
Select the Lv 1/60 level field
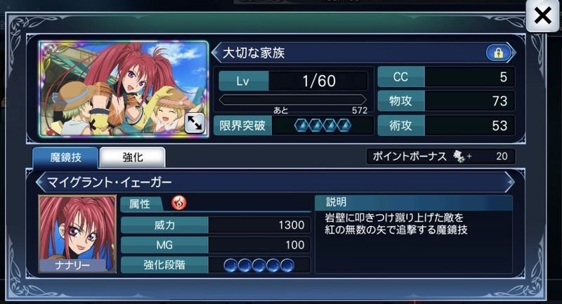293,81
